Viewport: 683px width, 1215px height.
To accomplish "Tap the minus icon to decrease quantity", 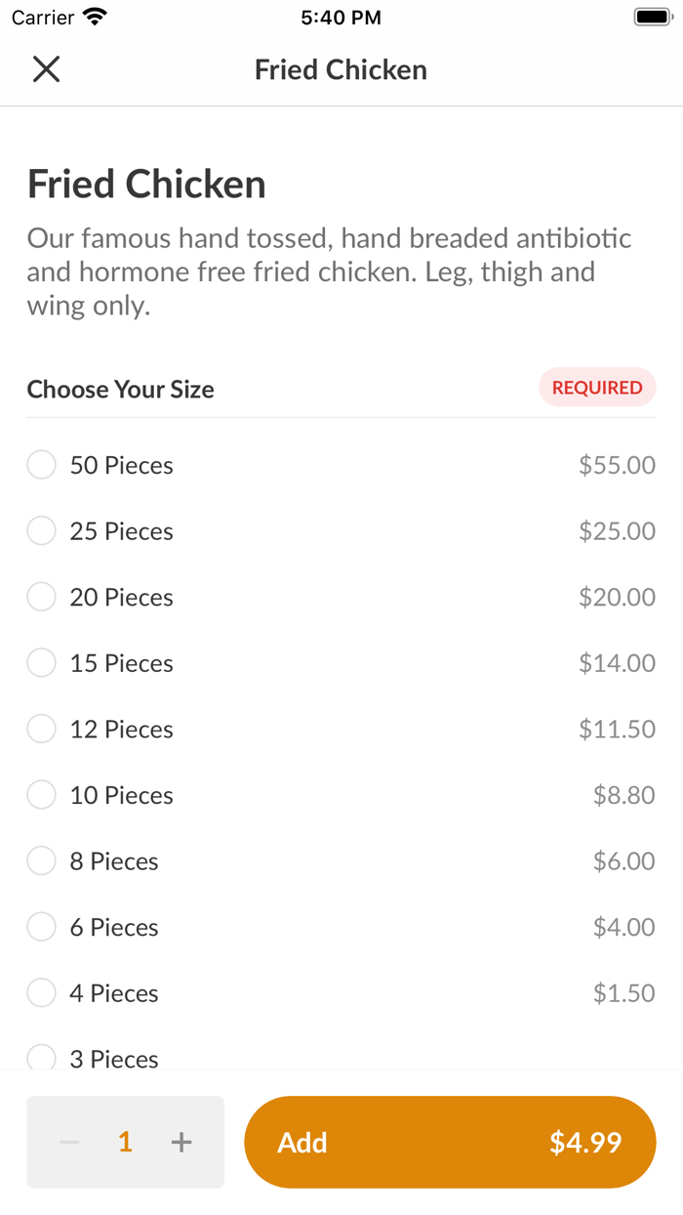I will (x=69, y=1142).
